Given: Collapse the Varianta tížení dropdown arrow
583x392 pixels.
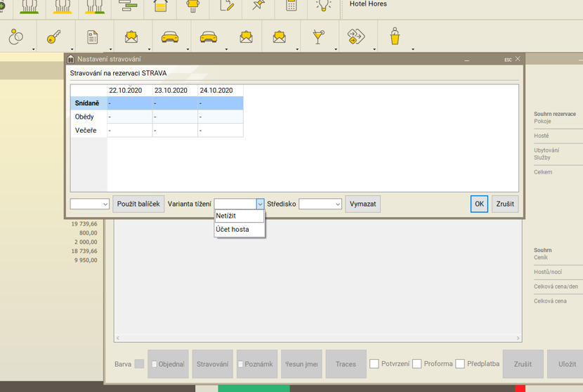Looking at the screenshot, I should pos(260,204).
